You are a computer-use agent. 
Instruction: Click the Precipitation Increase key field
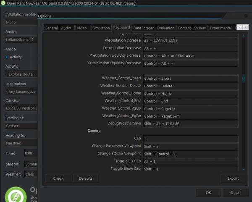[191, 41]
